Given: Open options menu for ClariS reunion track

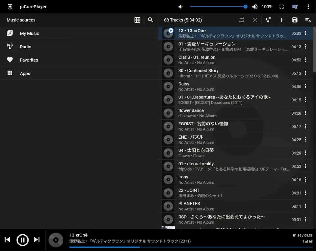Looking at the screenshot, I should (305, 60).
